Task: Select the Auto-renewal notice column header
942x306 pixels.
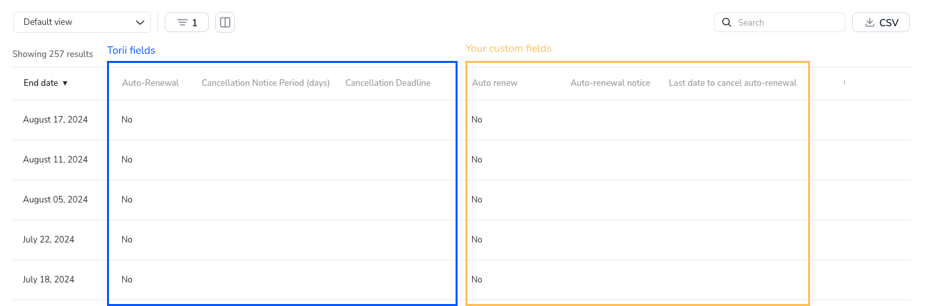Action: coord(610,83)
